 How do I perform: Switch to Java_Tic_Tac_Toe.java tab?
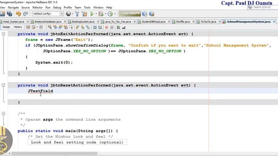118,22
